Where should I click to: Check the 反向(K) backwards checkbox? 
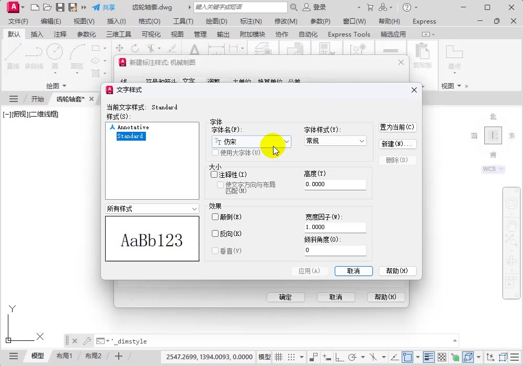click(215, 233)
